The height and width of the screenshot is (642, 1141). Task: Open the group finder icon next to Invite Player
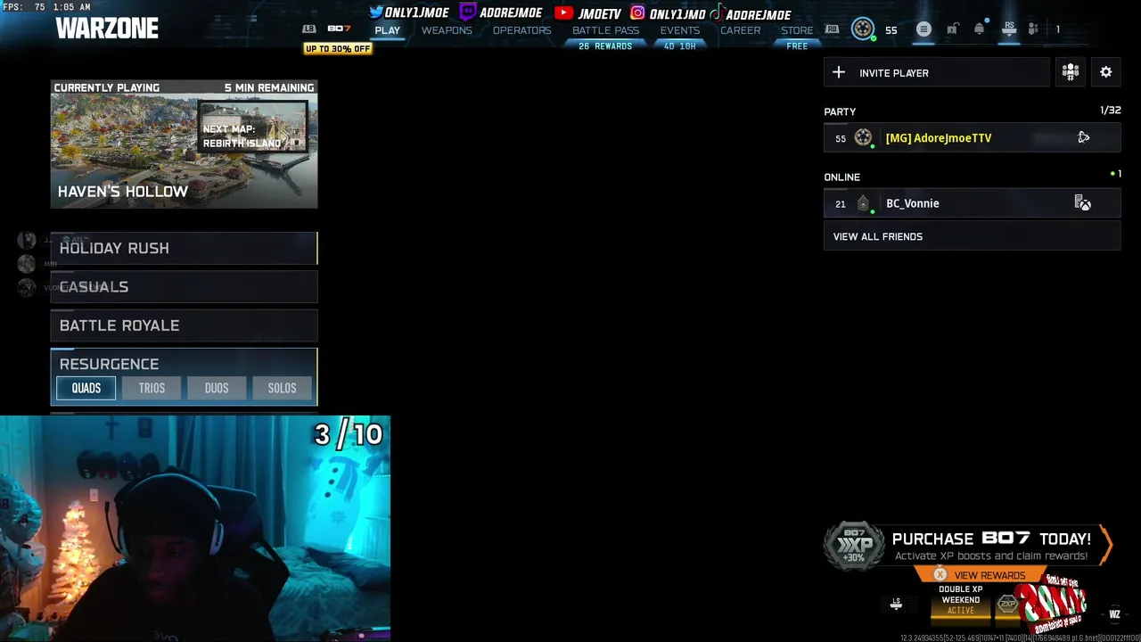point(1071,72)
